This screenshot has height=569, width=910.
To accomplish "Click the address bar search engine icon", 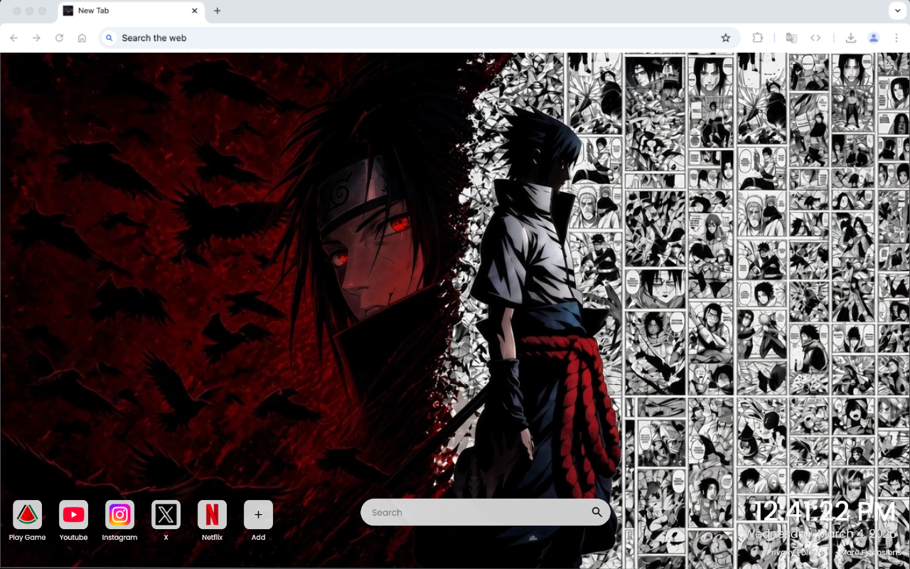I will [x=109, y=38].
